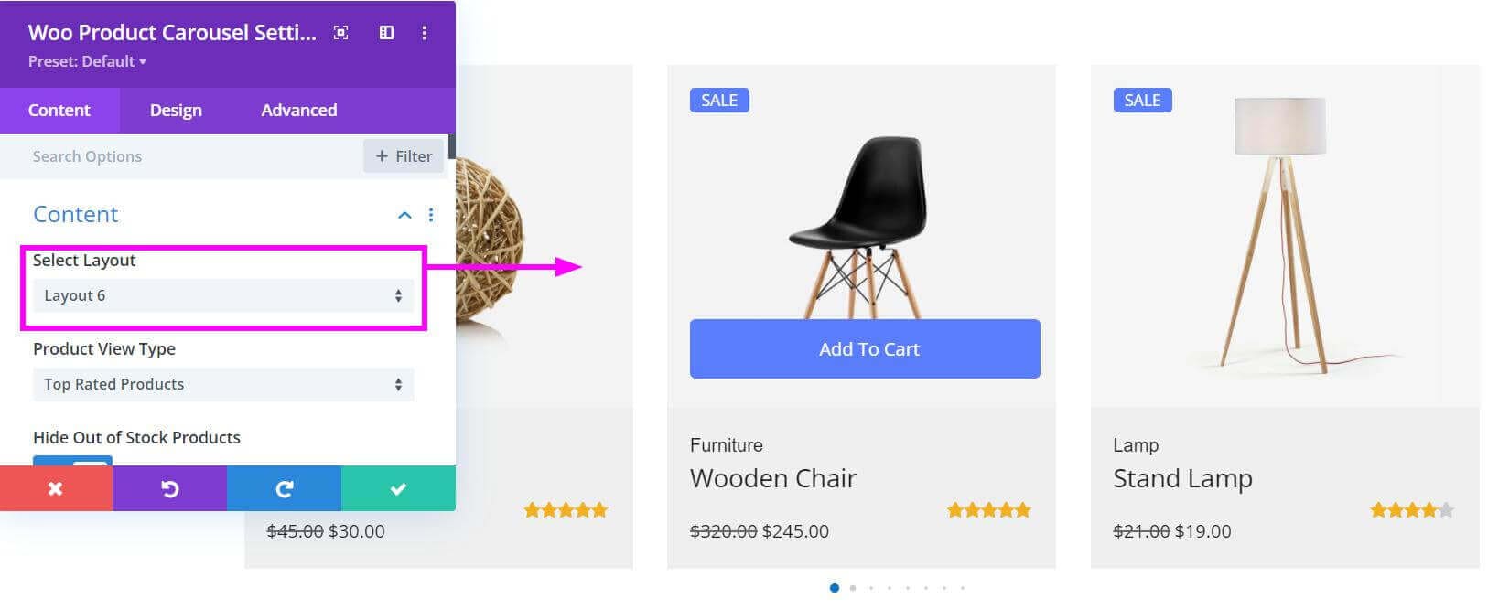Open the Select Layout dropdown
1488x609 pixels.
223,295
